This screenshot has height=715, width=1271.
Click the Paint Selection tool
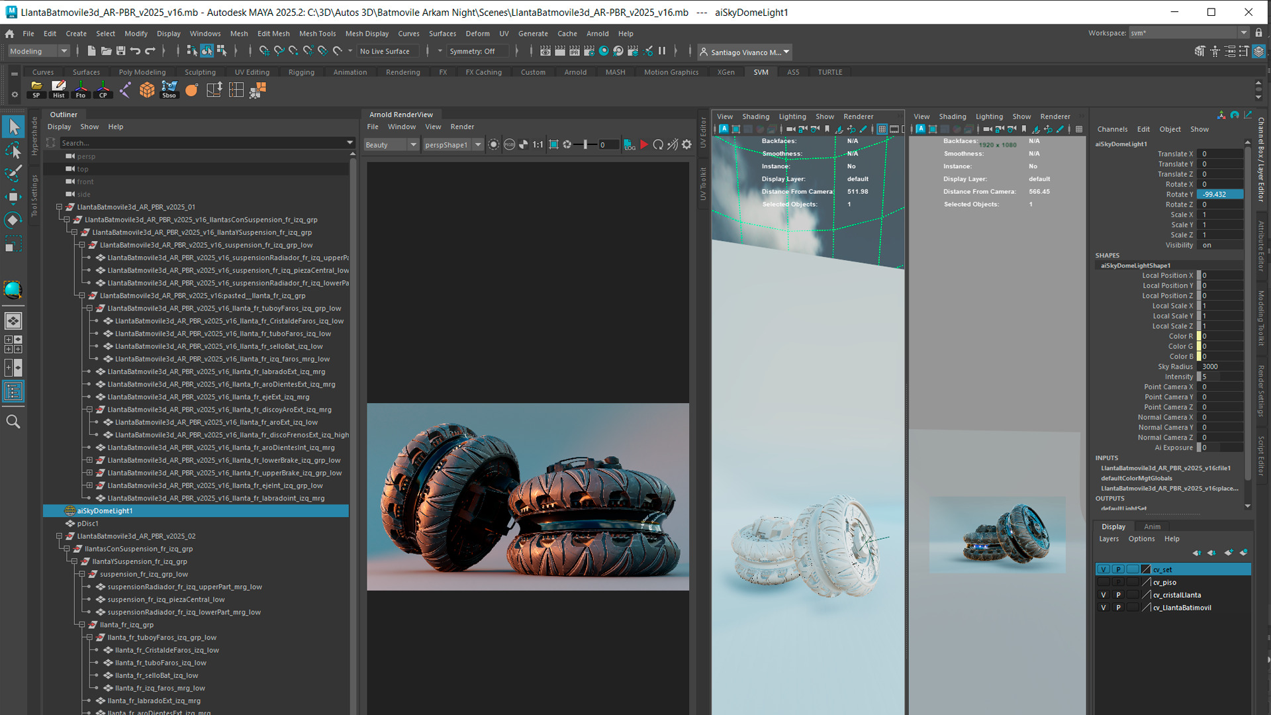pos(13,173)
